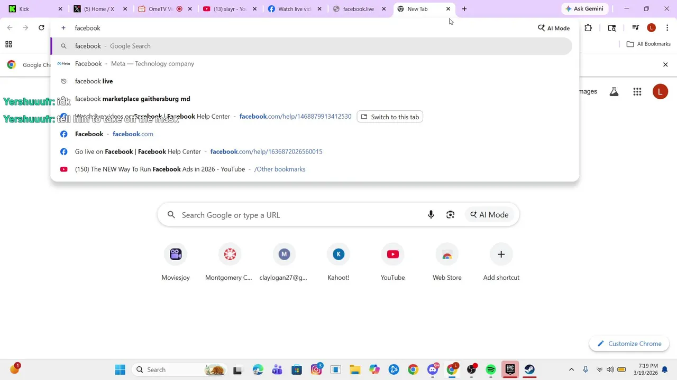Click the Search Google or type a URL box
The image size is (677, 380).
[x=338, y=215]
